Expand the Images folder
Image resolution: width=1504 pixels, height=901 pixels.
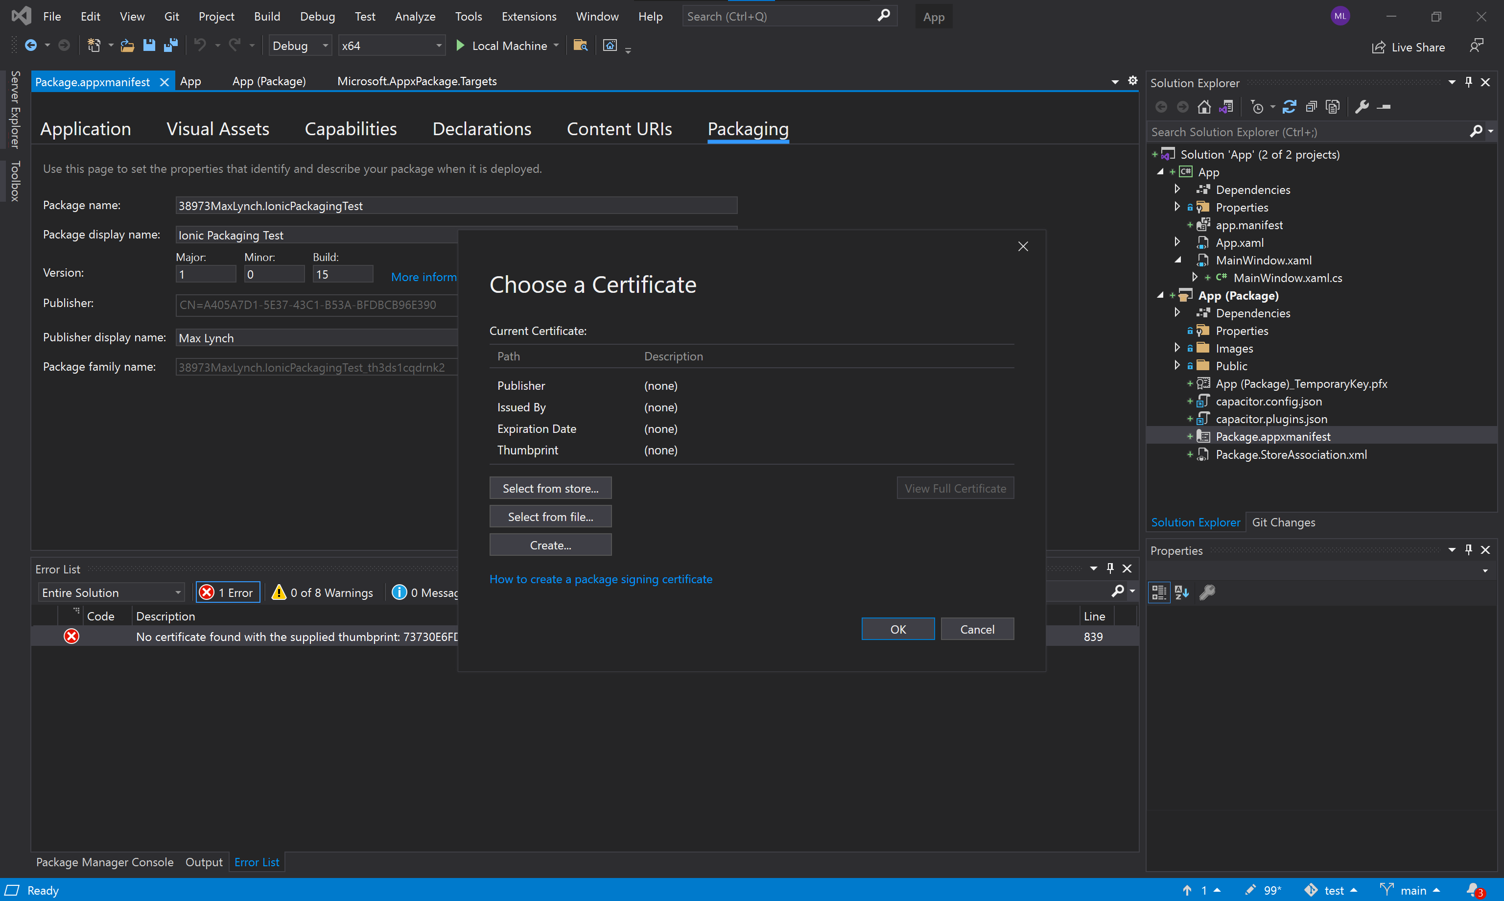[1177, 348]
